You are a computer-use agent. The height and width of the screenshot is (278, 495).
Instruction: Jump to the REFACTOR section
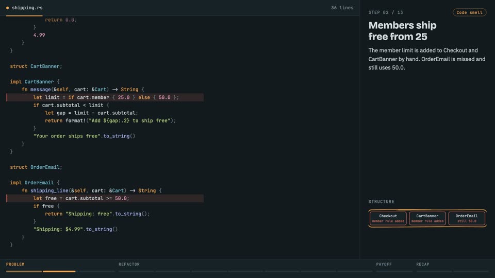(x=129, y=264)
